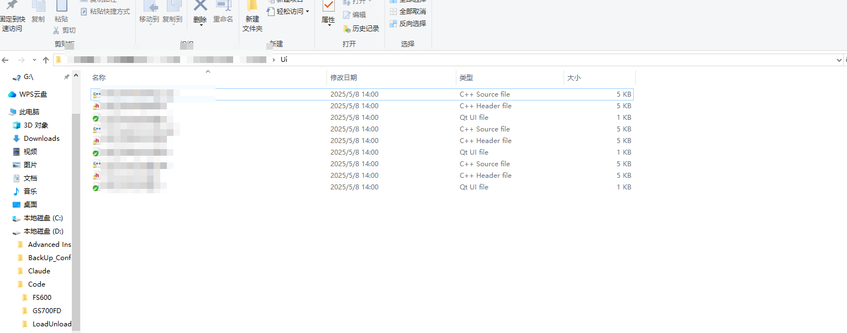Sort files by the 修改日期 column
847x333 pixels.
[x=344, y=78]
